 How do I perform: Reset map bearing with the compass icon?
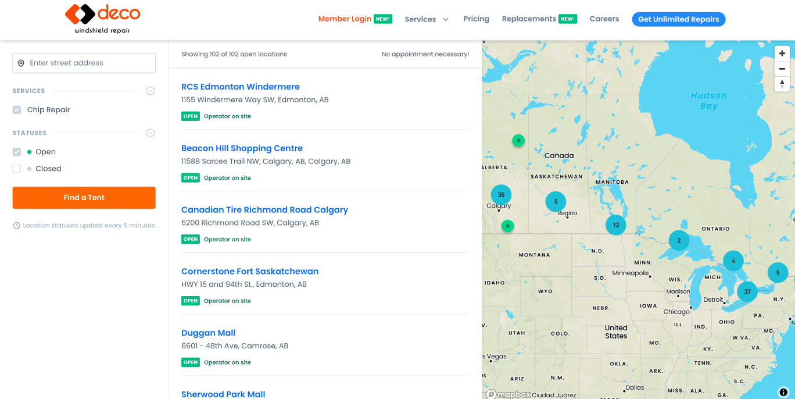[782, 84]
